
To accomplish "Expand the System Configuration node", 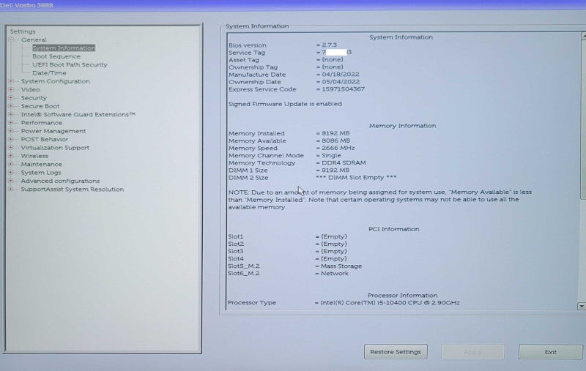I will [11, 81].
